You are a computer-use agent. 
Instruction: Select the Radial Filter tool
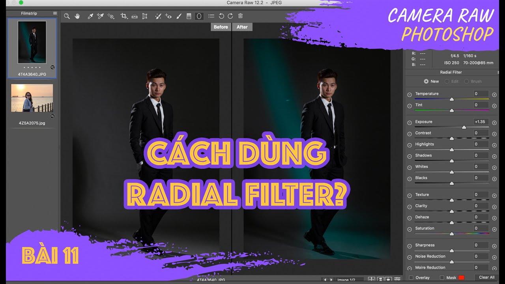199,16
